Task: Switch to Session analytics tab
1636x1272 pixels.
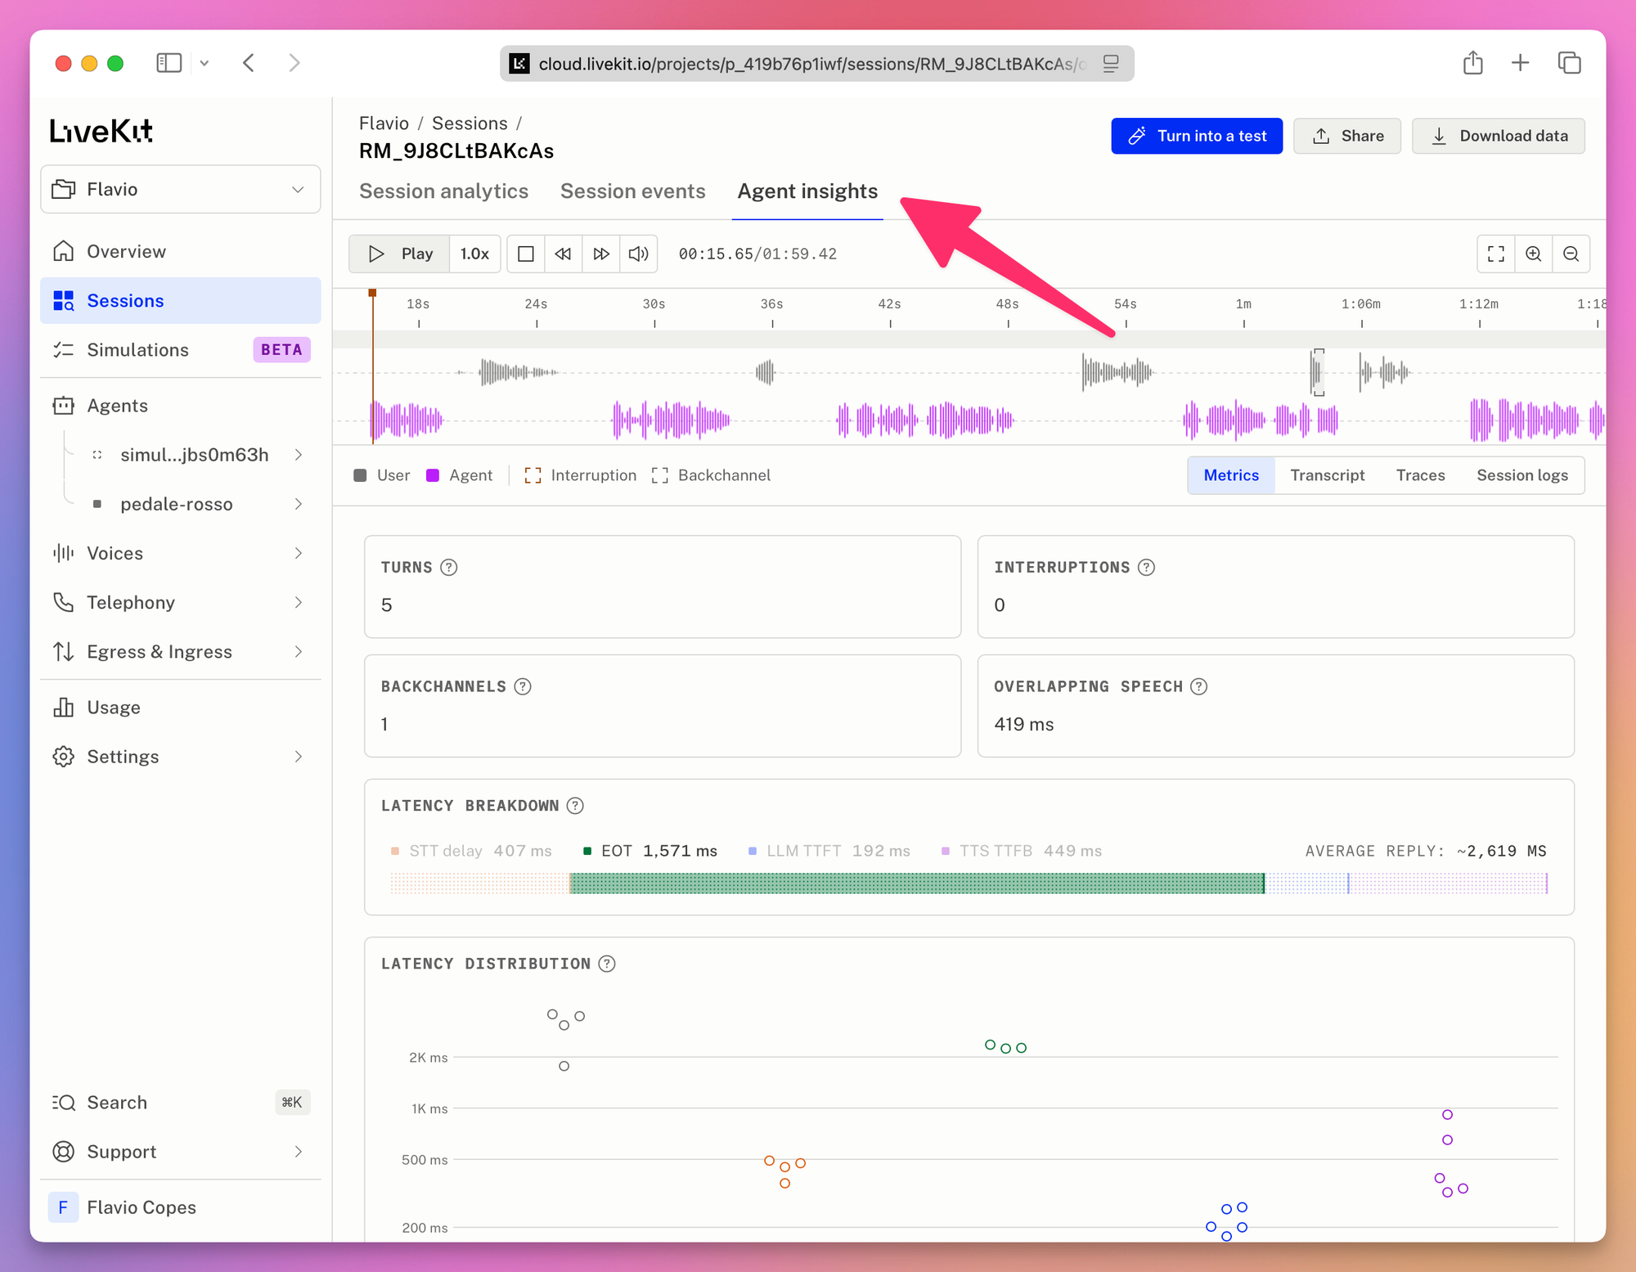Action: 443,191
